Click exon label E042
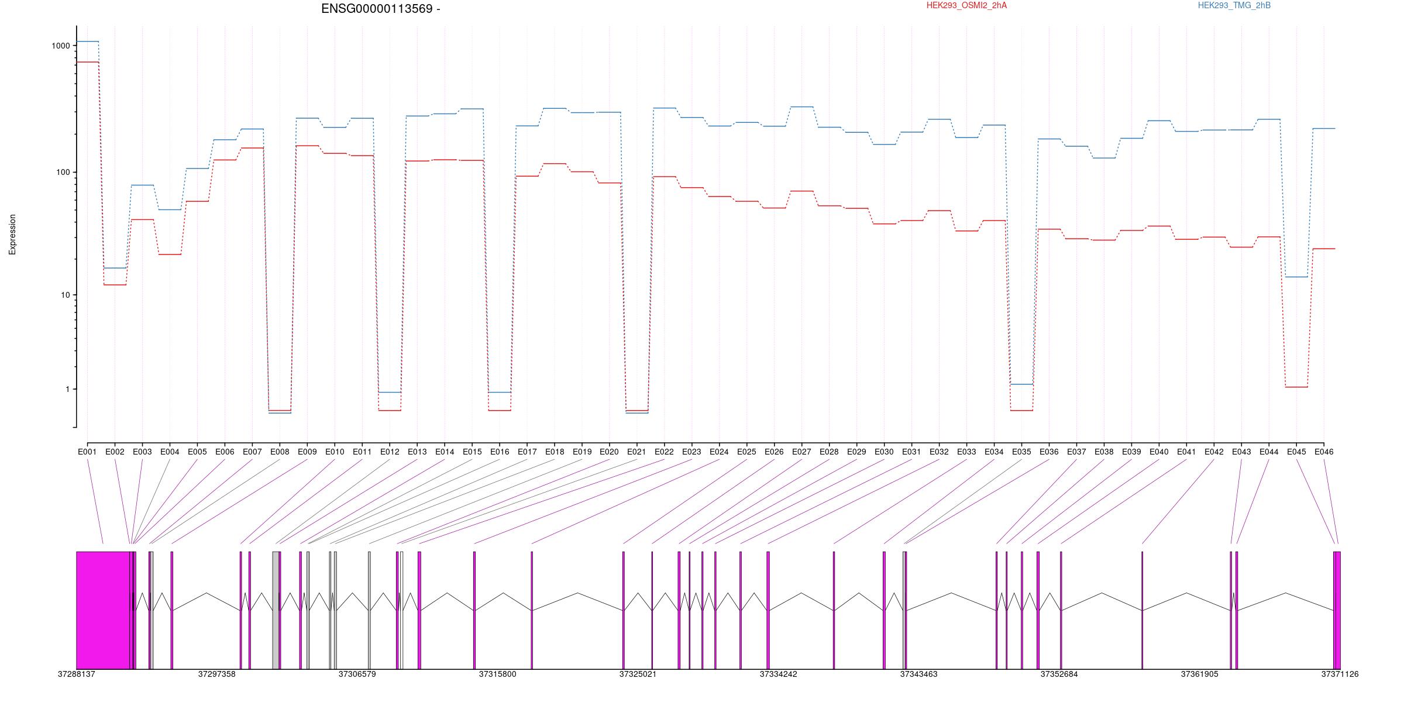 pyautogui.click(x=1214, y=452)
